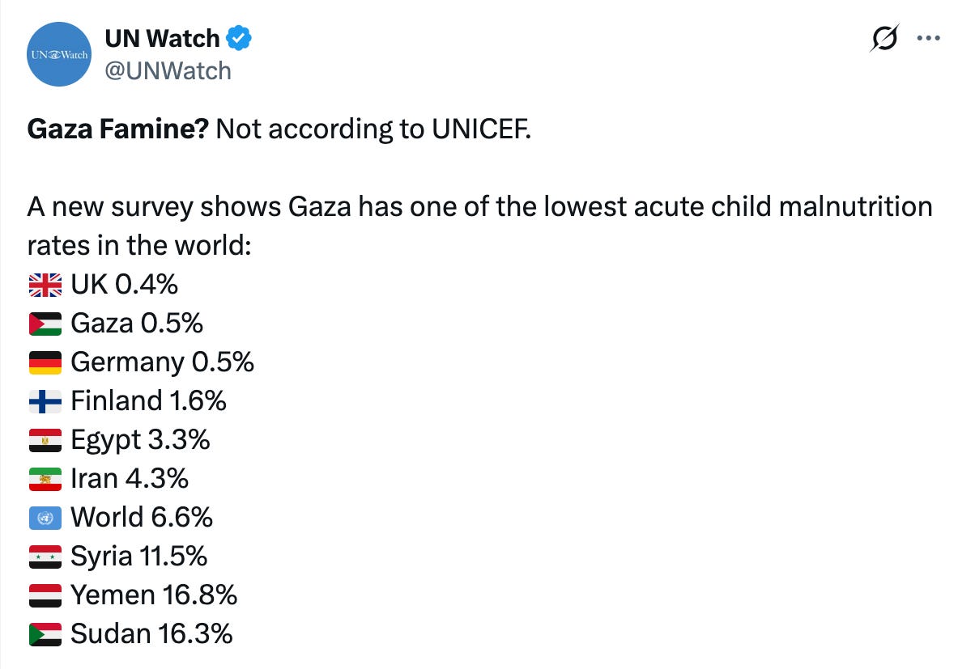Screen dimensions: 958x669
Task: Click the German flag emoji
Action: [x=45, y=362]
